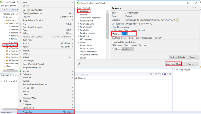Open the Source menu in menu bar
This screenshot has width=201, height=114.
click(13, 5)
